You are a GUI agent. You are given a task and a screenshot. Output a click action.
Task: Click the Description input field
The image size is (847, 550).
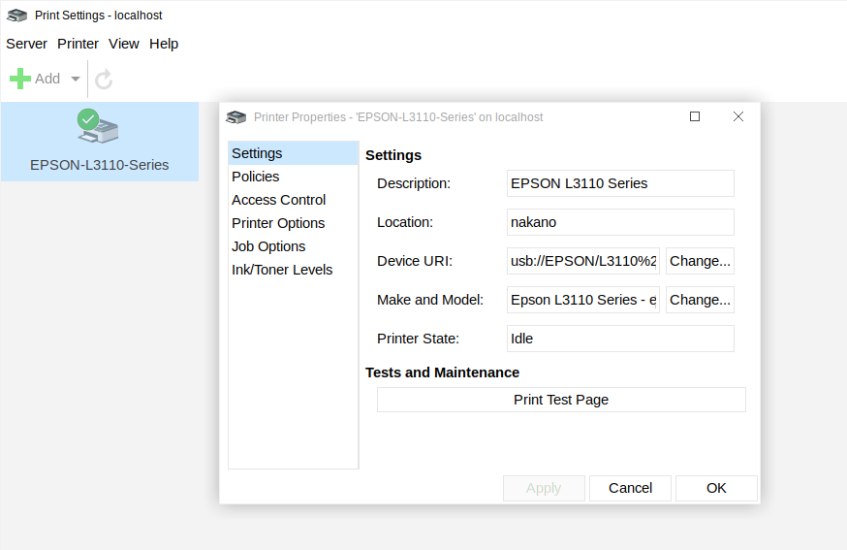[620, 183]
